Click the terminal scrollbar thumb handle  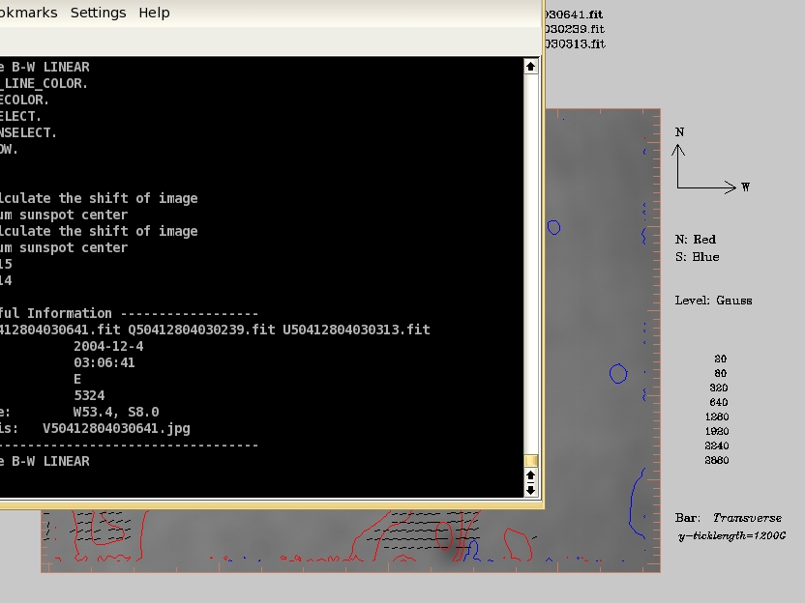(530, 461)
